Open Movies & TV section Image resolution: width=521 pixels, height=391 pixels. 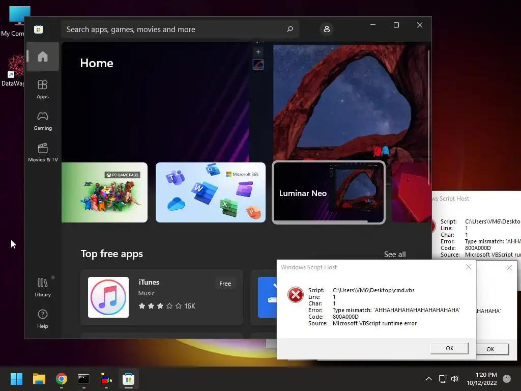[x=43, y=153]
